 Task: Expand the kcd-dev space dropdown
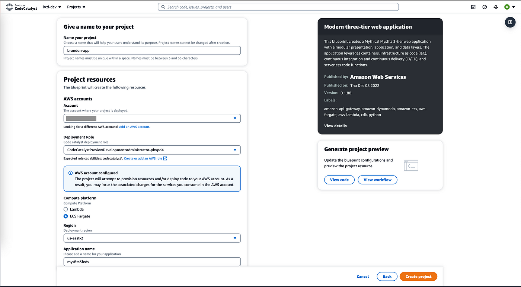point(52,7)
